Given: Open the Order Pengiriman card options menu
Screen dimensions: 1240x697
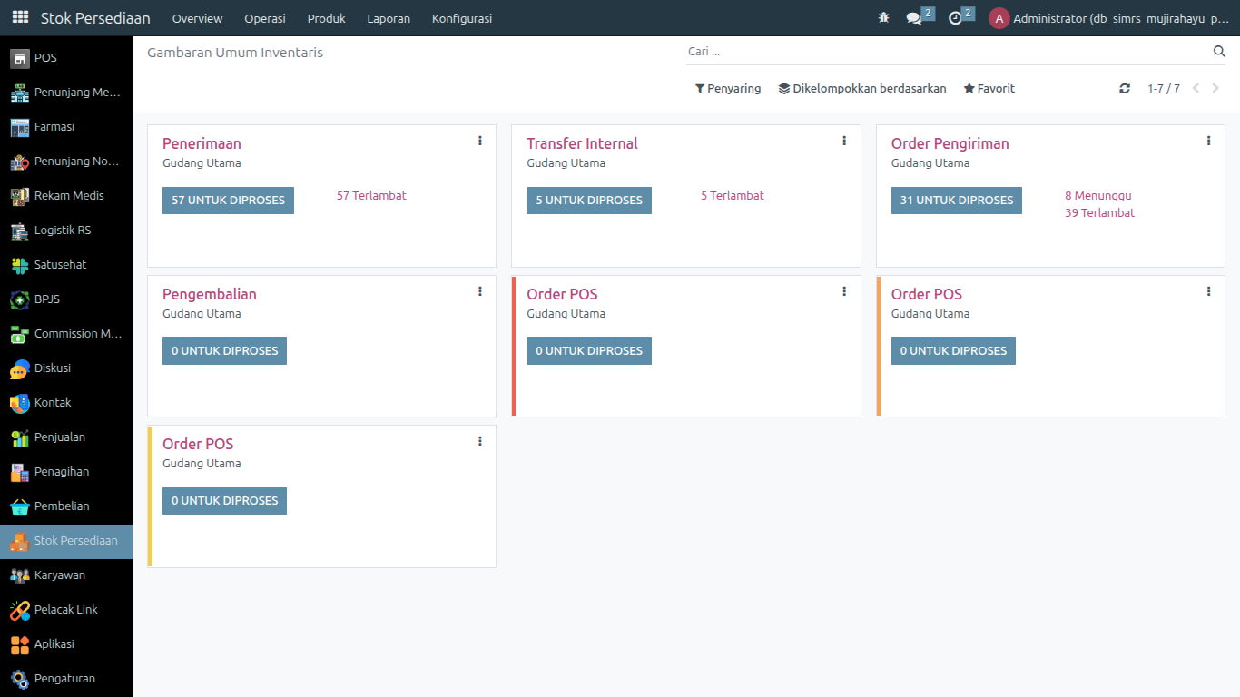Looking at the screenshot, I should pos(1208,141).
